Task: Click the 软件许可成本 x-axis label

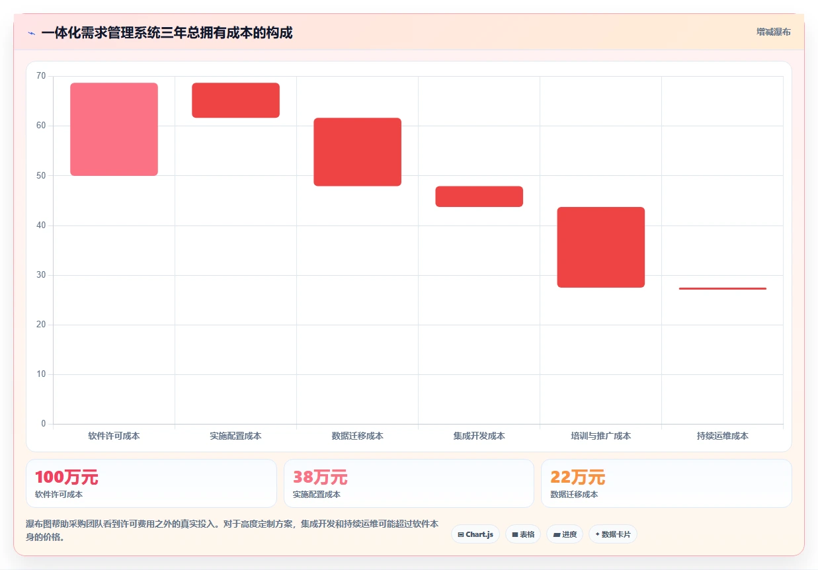Action: (114, 436)
